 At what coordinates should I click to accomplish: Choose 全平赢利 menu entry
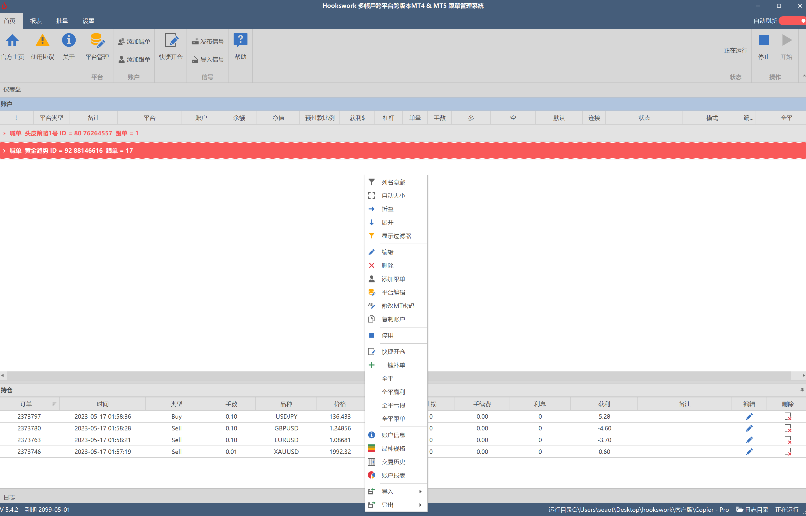396,392
